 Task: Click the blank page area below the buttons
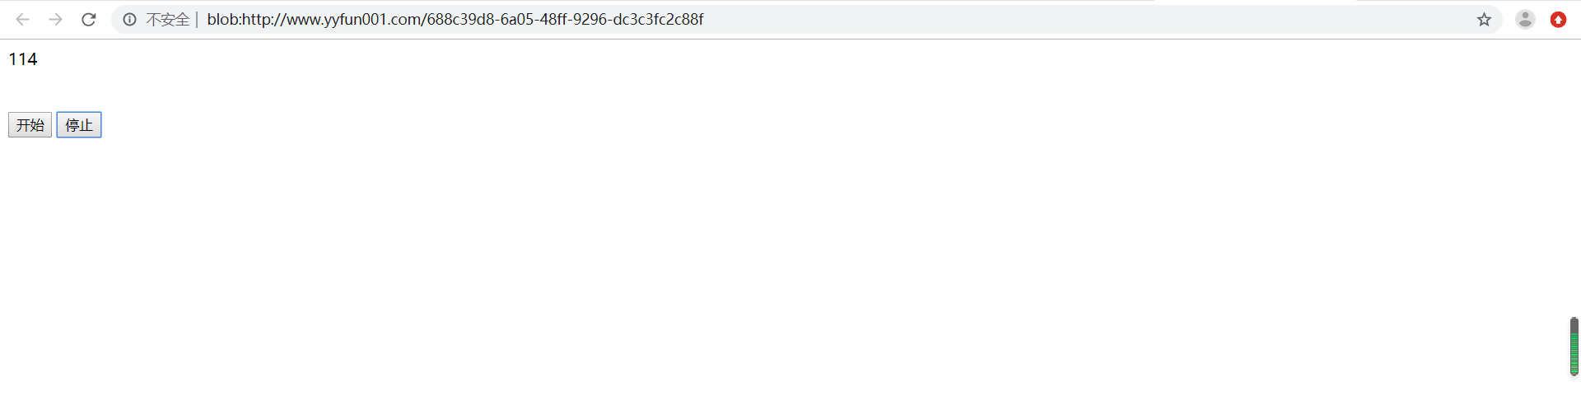pos(741,272)
